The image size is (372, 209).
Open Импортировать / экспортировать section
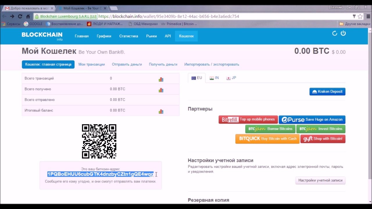tap(212, 64)
